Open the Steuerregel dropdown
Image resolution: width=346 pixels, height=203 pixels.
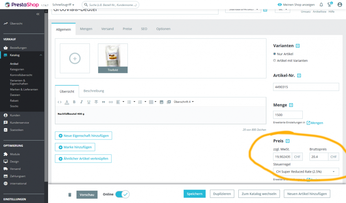(306, 172)
